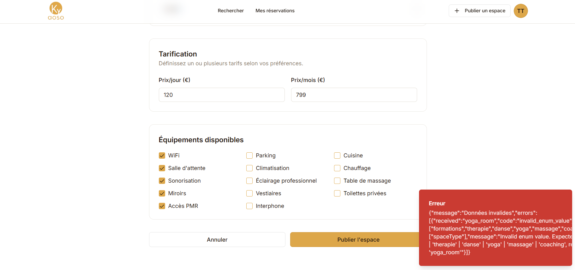The image size is (575, 270).
Task: Disable the Sonorisation checkbox
Action: 162,181
